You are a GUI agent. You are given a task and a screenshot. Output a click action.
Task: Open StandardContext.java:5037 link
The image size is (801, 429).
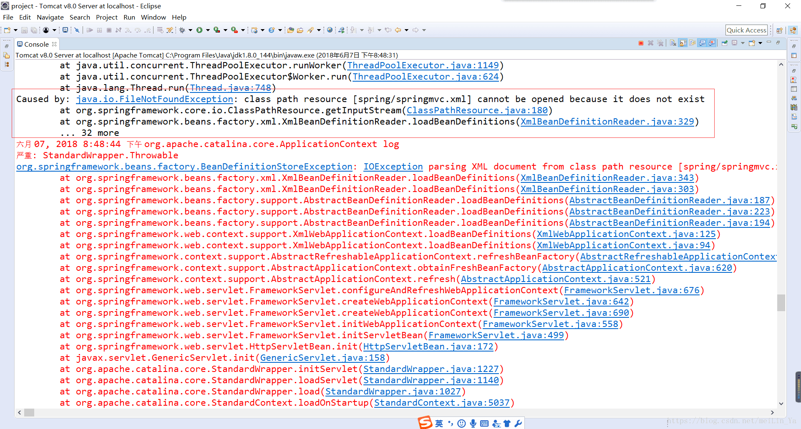coord(442,403)
